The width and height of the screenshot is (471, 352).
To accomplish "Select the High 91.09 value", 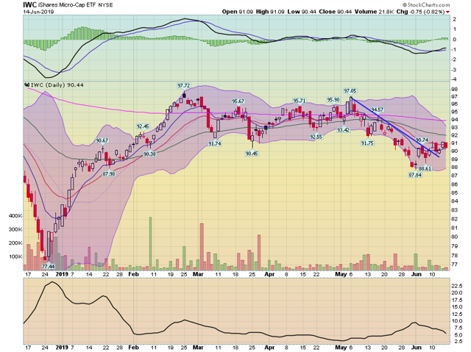I will coord(270,12).
